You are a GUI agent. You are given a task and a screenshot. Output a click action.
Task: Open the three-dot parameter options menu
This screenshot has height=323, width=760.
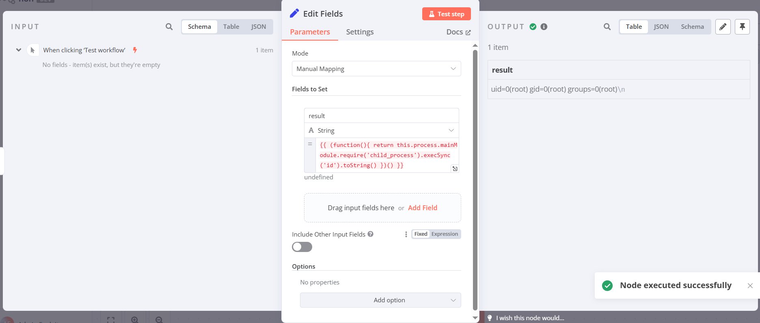(406, 234)
